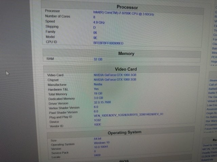Click the Dedicated Memory label
Image resolution: width=217 pixels, height=162 pixels.
[x=62, y=99]
